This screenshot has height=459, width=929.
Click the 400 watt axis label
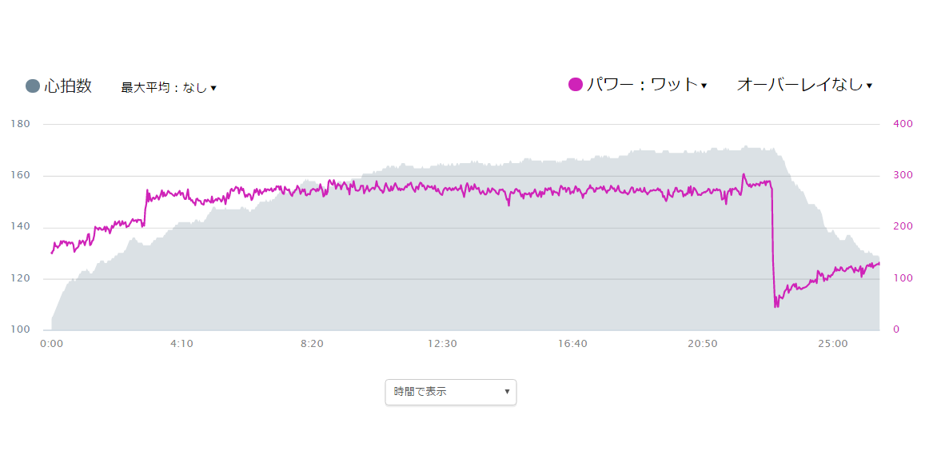[902, 124]
